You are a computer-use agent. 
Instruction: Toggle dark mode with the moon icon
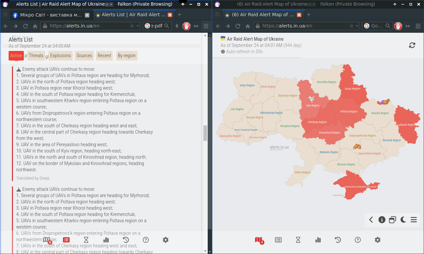point(403,220)
